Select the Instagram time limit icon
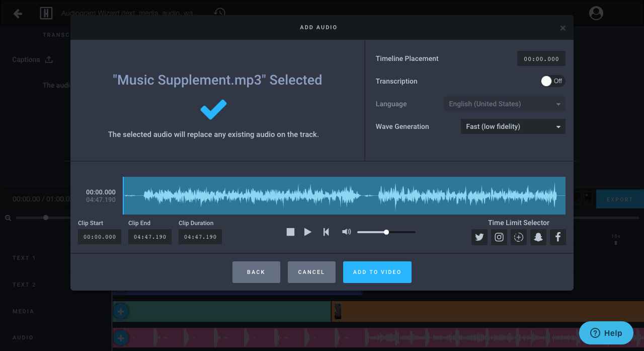Screen dimensions: 644x351 [499, 237]
